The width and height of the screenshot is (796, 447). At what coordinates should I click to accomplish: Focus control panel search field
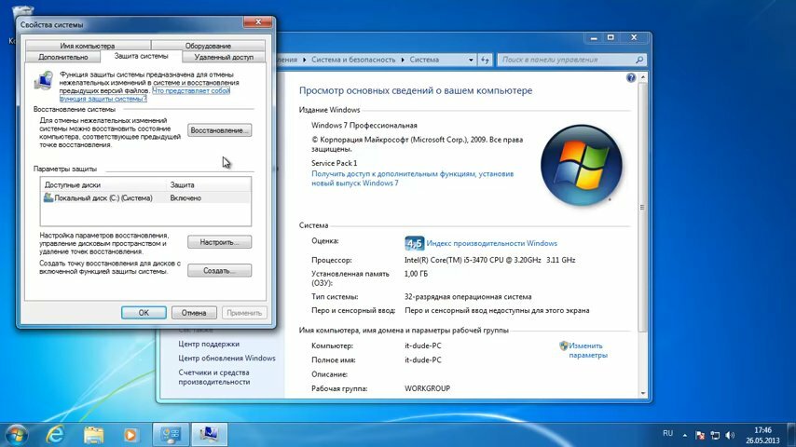tap(566, 60)
